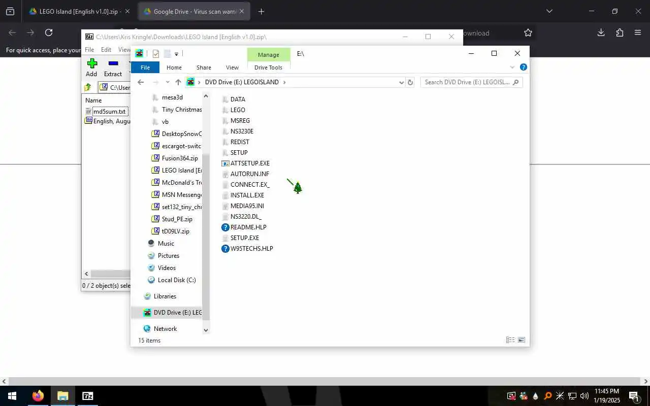Image resolution: width=650 pixels, height=406 pixels.
Task: Open the File tab in Explorer
Action: (x=145, y=67)
